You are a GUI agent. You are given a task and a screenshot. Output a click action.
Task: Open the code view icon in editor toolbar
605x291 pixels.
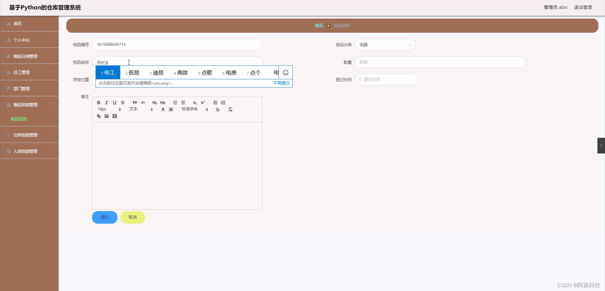point(142,103)
